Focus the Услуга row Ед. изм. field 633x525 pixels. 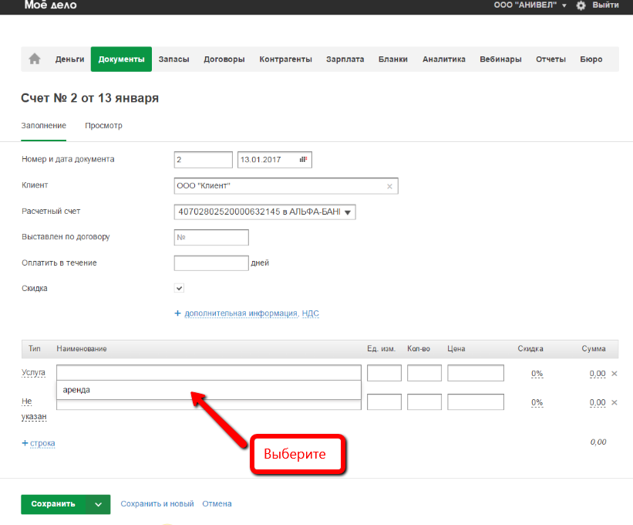tap(384, 373)
